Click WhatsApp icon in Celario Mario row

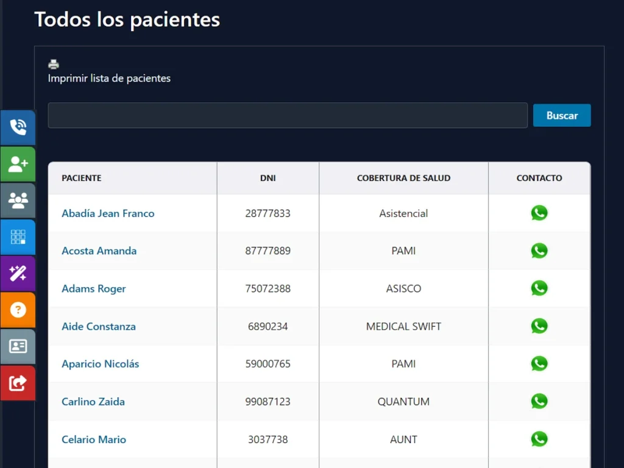click(539, 439)
